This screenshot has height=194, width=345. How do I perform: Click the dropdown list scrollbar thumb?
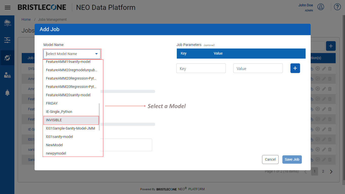(99, 117)
